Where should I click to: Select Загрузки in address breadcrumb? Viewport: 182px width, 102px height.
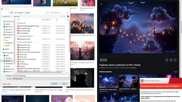28,12
